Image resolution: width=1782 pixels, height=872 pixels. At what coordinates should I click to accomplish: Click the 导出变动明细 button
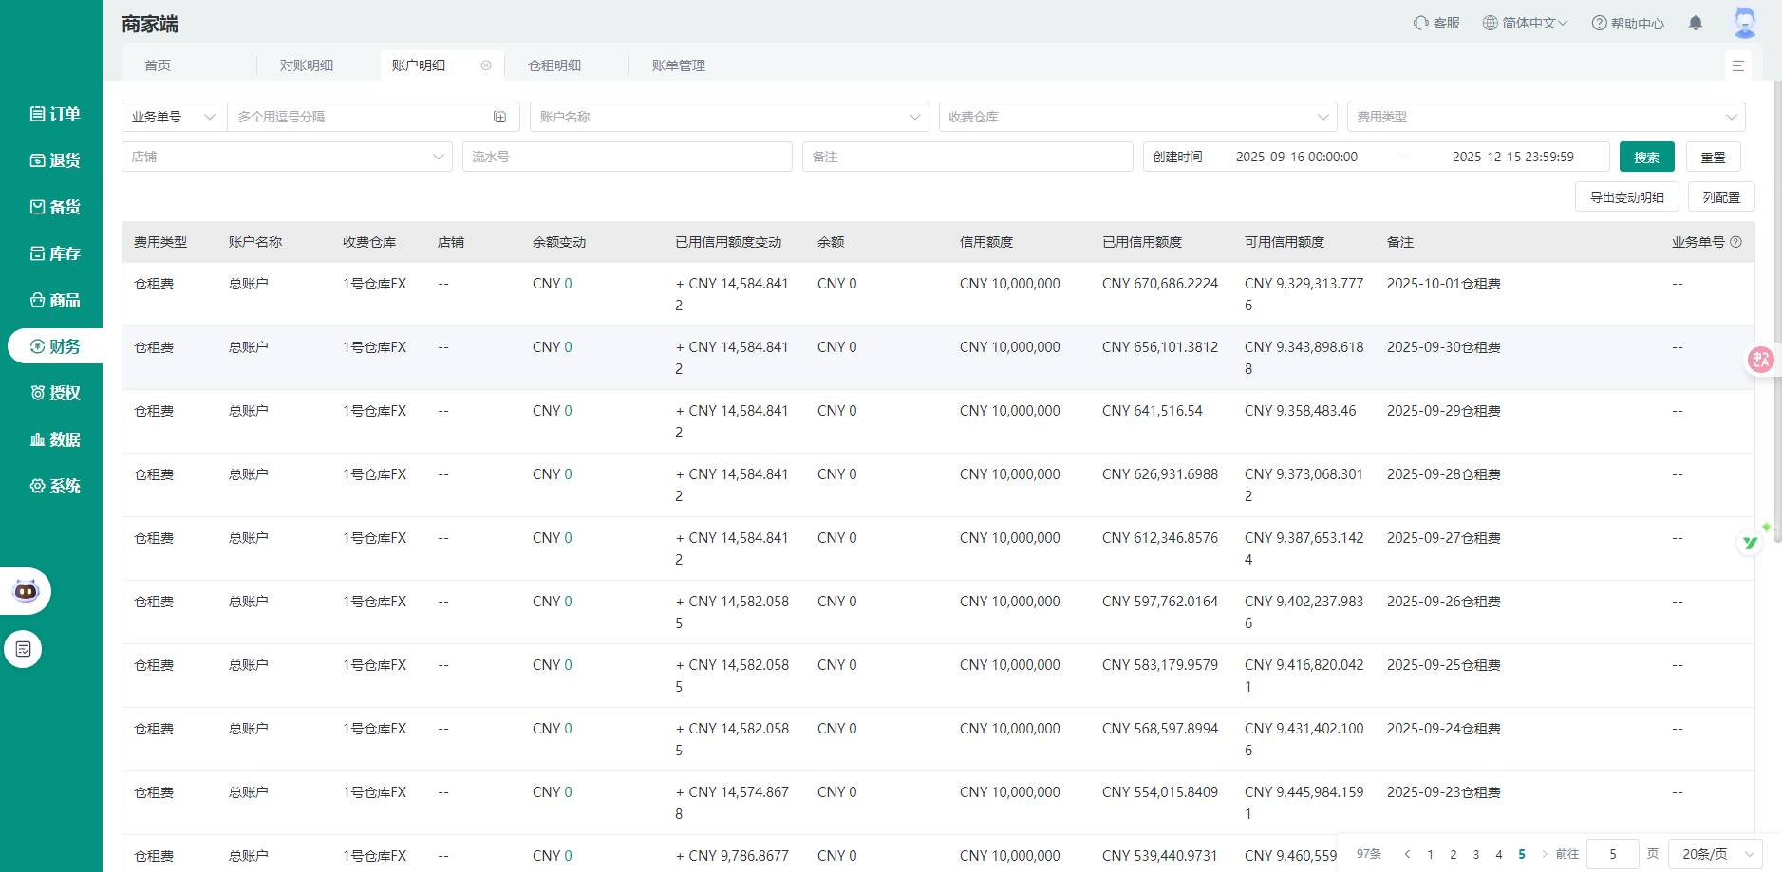coord(1626,197)
